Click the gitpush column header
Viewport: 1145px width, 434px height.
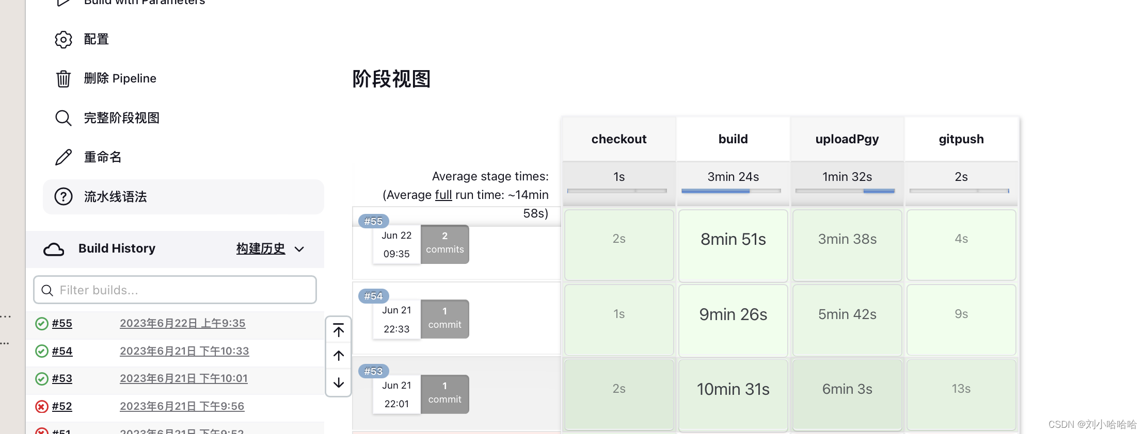click(961, 139)
